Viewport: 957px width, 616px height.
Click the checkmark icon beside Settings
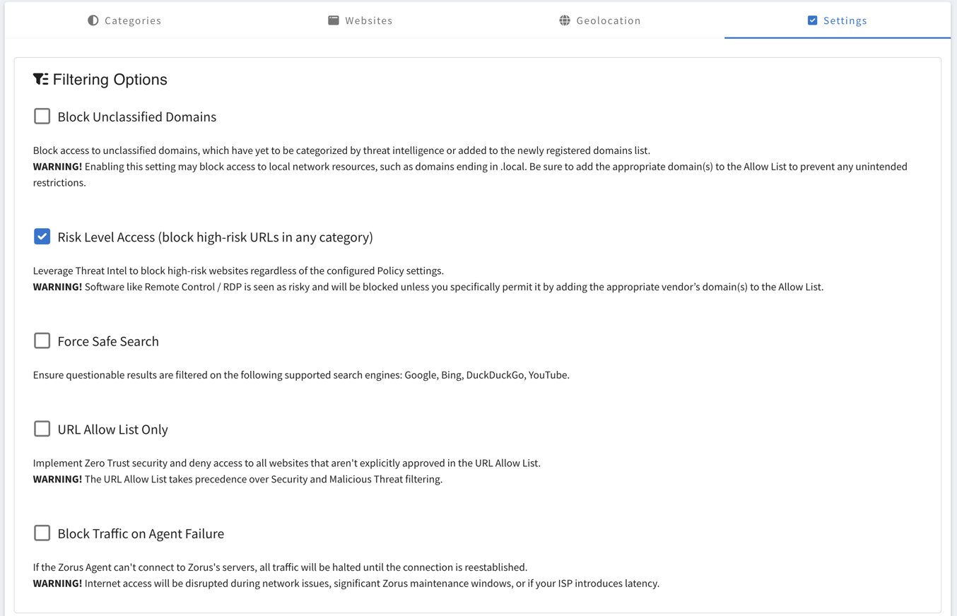pyautogui.click(x=813, y=20)
